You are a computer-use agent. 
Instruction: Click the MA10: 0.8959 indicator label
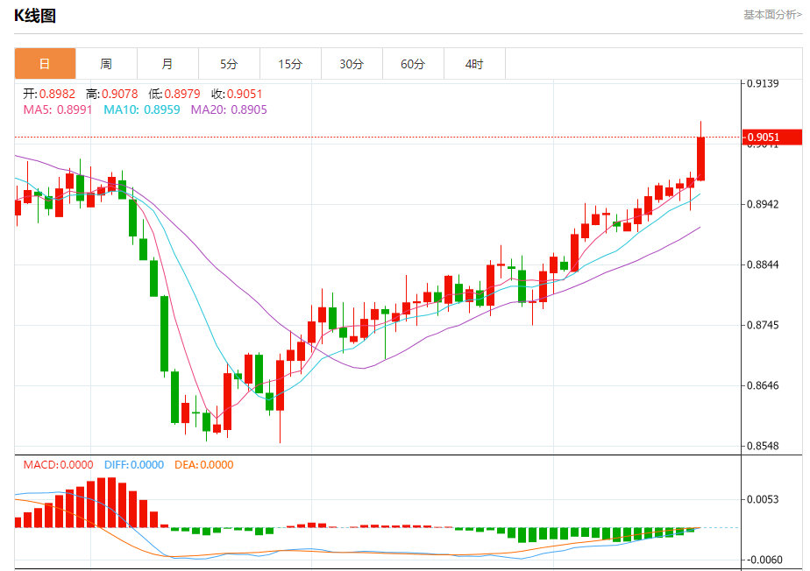click(142, 109)
